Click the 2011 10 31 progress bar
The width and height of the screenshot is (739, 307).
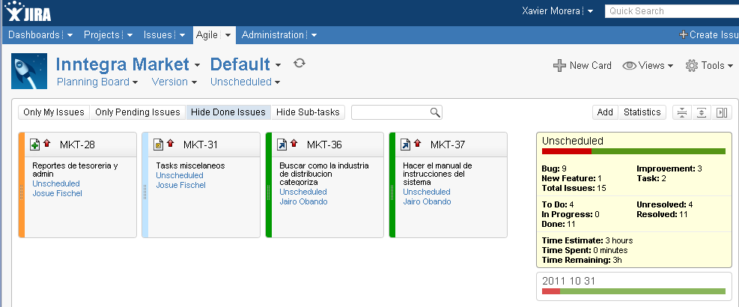[633, 291]
